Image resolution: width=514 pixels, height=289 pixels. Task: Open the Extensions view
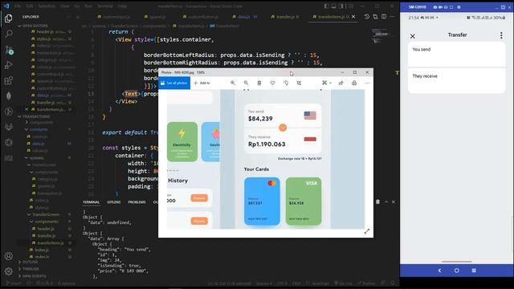click(x=9, y=80)
